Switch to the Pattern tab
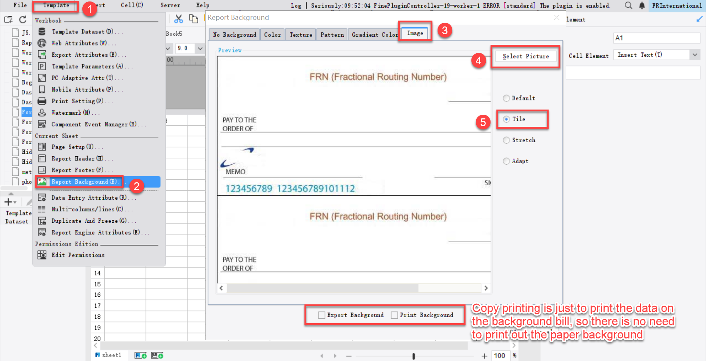Screen dimensions: 706x361 pos(332,34)
